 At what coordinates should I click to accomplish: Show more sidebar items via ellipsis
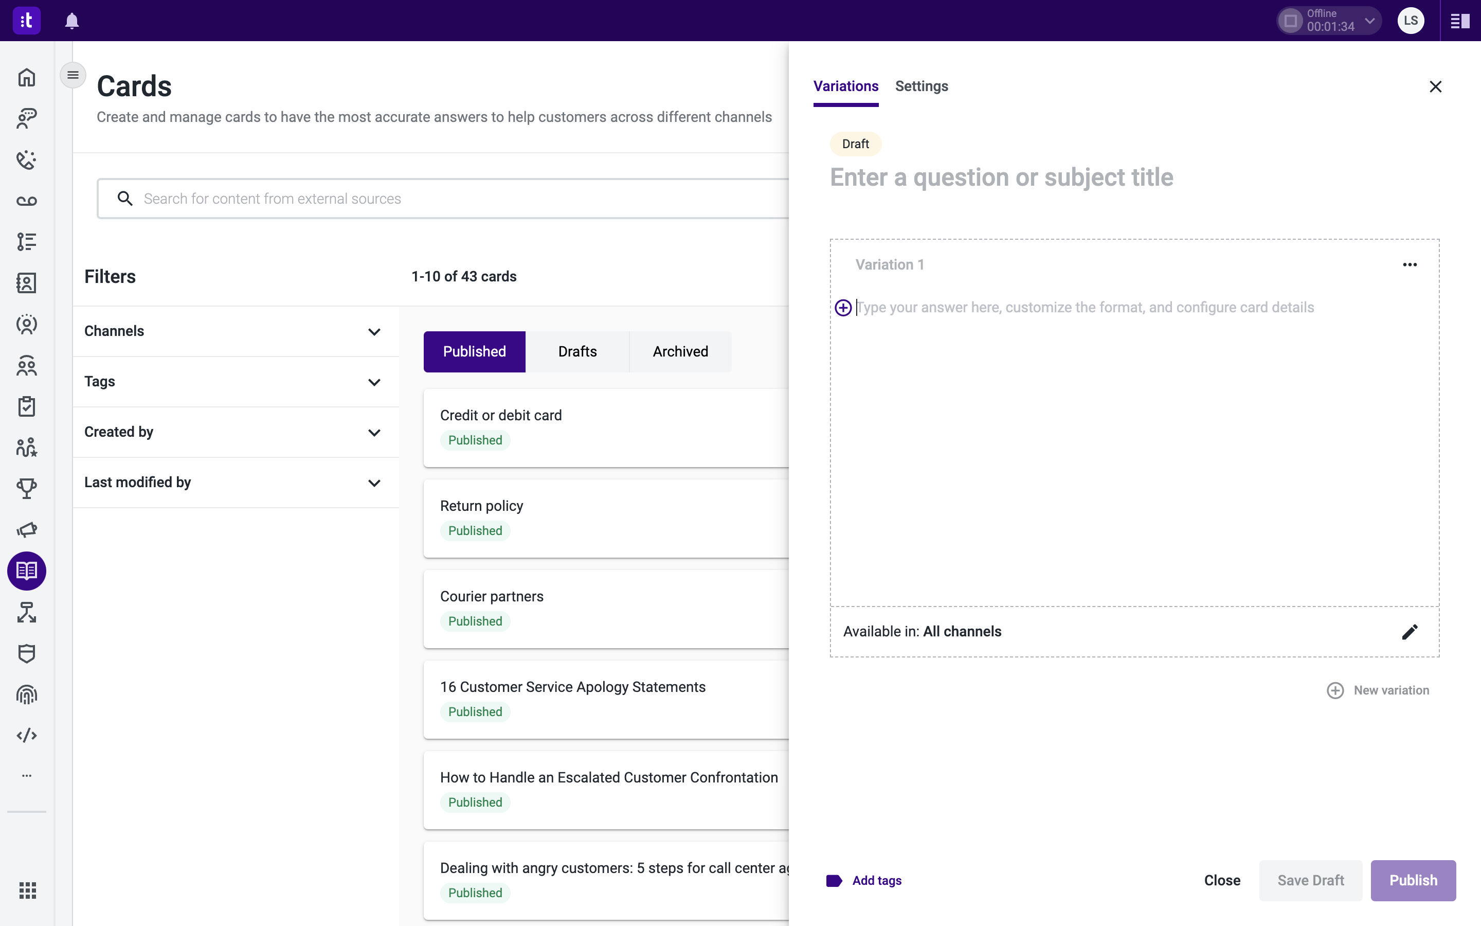point(26,775)
